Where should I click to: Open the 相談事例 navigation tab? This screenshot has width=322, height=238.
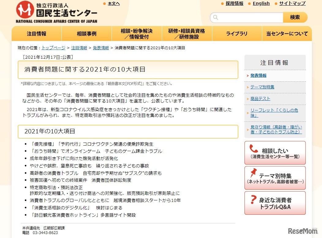click(87, 34)
